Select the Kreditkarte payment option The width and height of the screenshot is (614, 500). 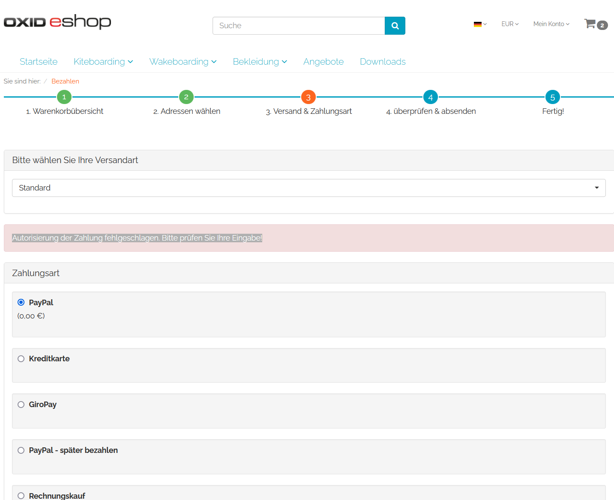point(21,359)
